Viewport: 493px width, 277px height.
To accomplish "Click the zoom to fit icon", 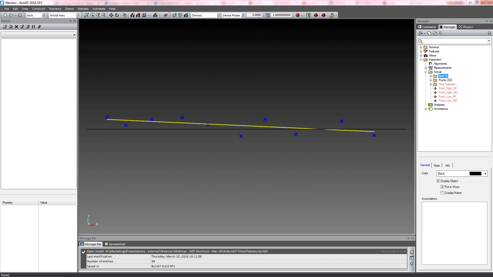I will click(87, 15).
